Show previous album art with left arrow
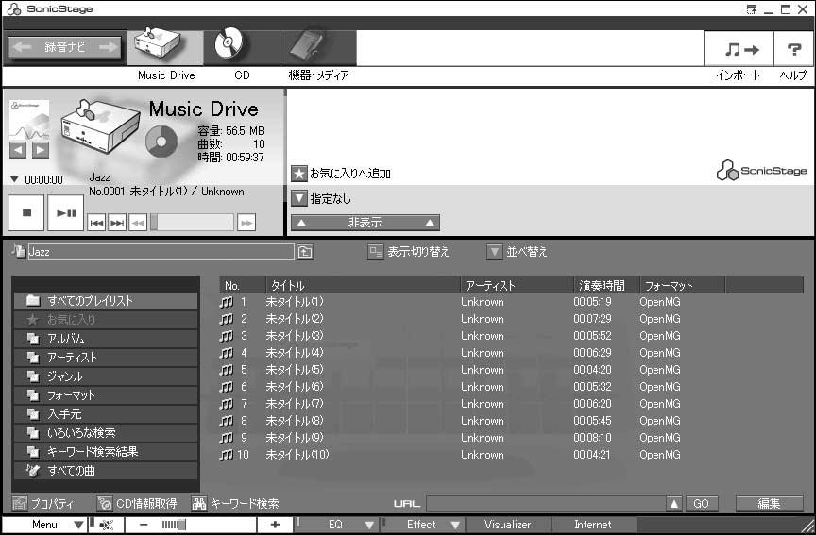The width and height of the screenshot is (816, 535). pos(18,150)
